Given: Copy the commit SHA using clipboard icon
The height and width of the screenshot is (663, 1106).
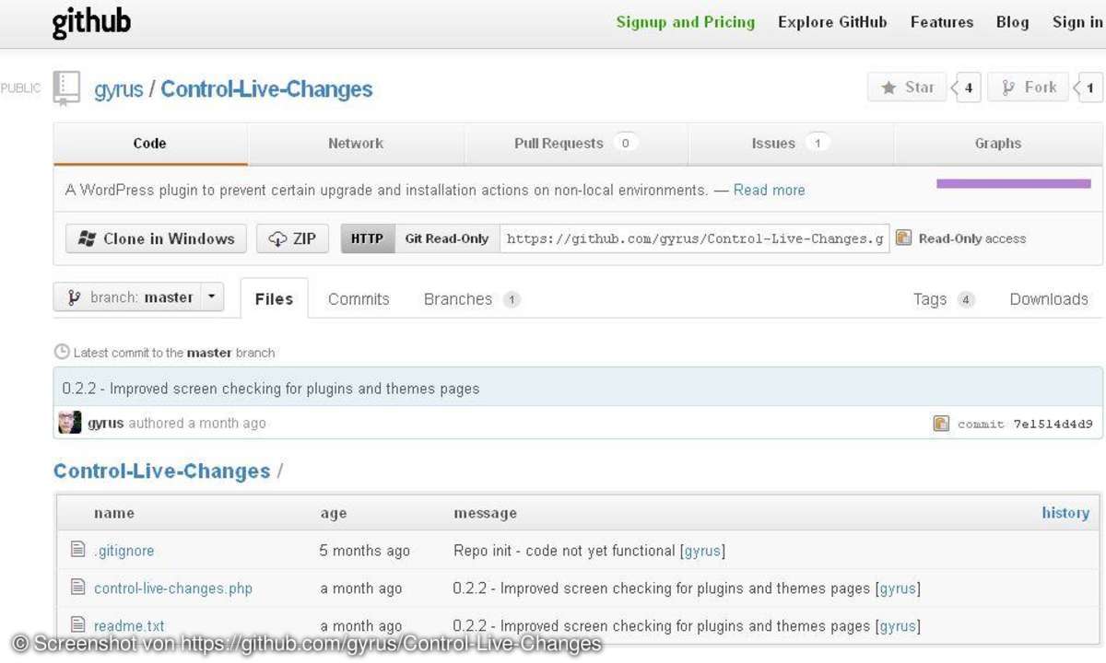Looking at the screenshot, I should click(940, 424).
